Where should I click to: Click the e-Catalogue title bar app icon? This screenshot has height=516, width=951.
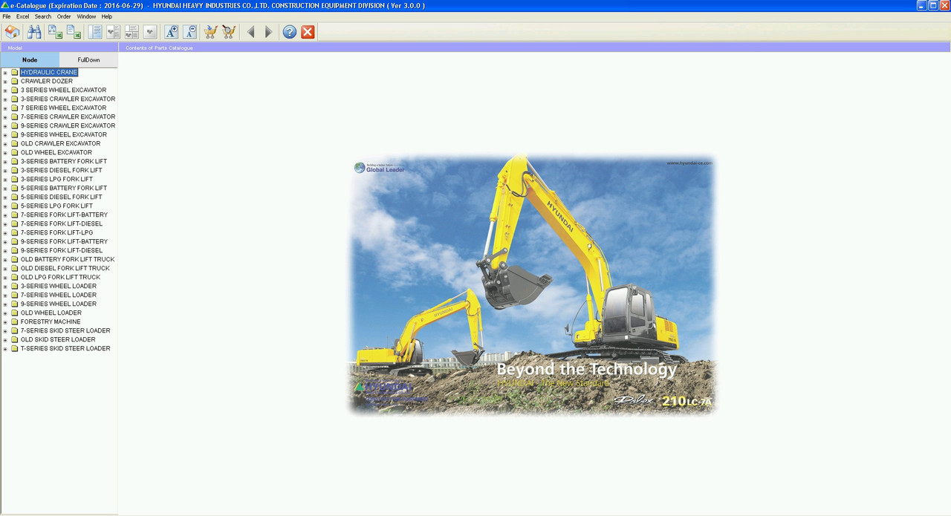[4, 5]
